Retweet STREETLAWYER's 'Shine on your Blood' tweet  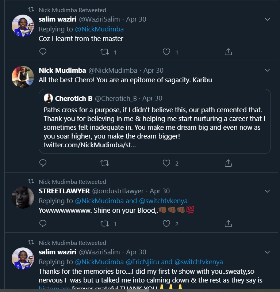pyautogui.click(x=104, y=223)
